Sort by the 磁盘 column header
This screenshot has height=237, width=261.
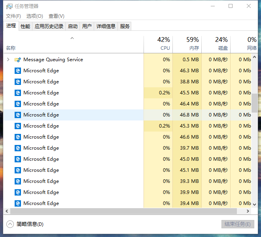point(216,44)
